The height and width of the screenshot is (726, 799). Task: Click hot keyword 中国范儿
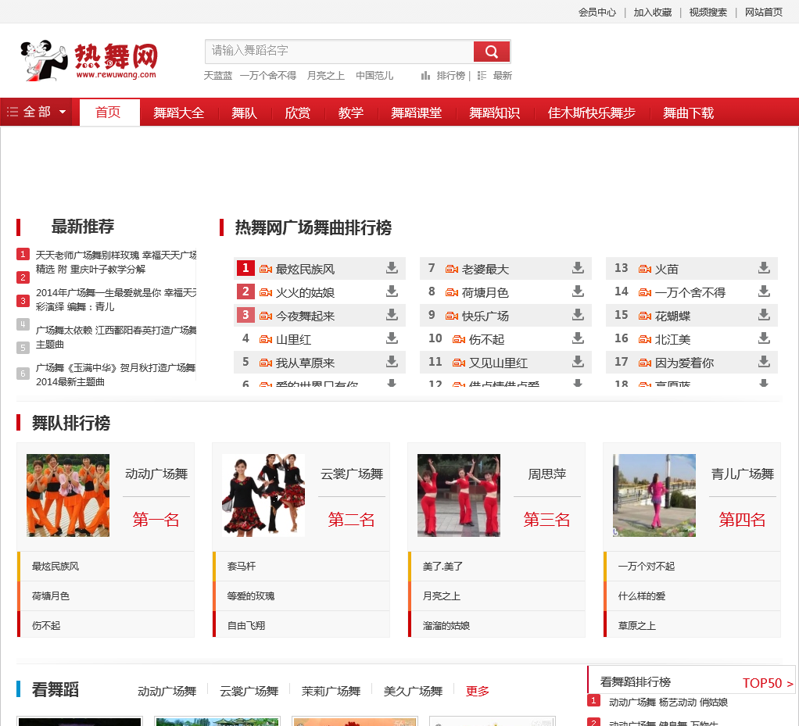pos(374,76)
